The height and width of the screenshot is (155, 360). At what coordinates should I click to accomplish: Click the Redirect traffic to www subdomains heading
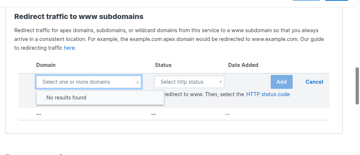click(x=79, y=16)
